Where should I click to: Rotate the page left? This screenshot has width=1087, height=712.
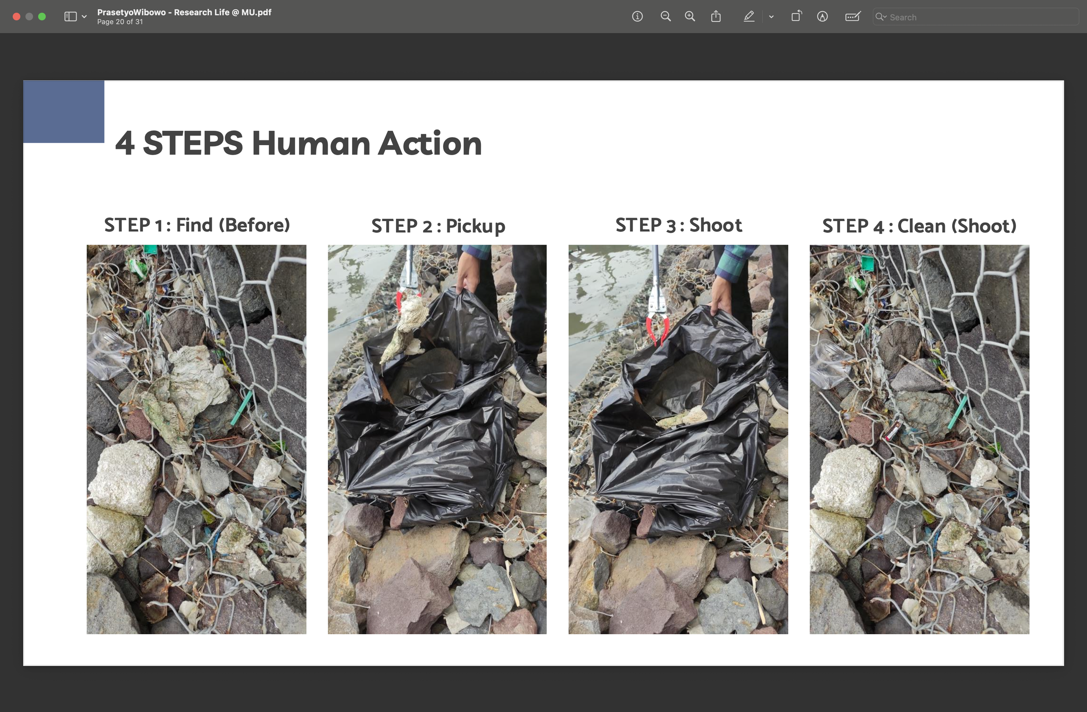tap(796, 17)
